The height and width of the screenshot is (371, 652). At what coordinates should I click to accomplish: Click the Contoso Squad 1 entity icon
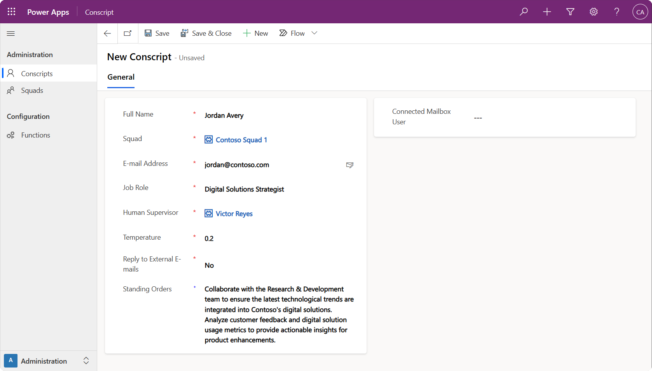point(209,139)
